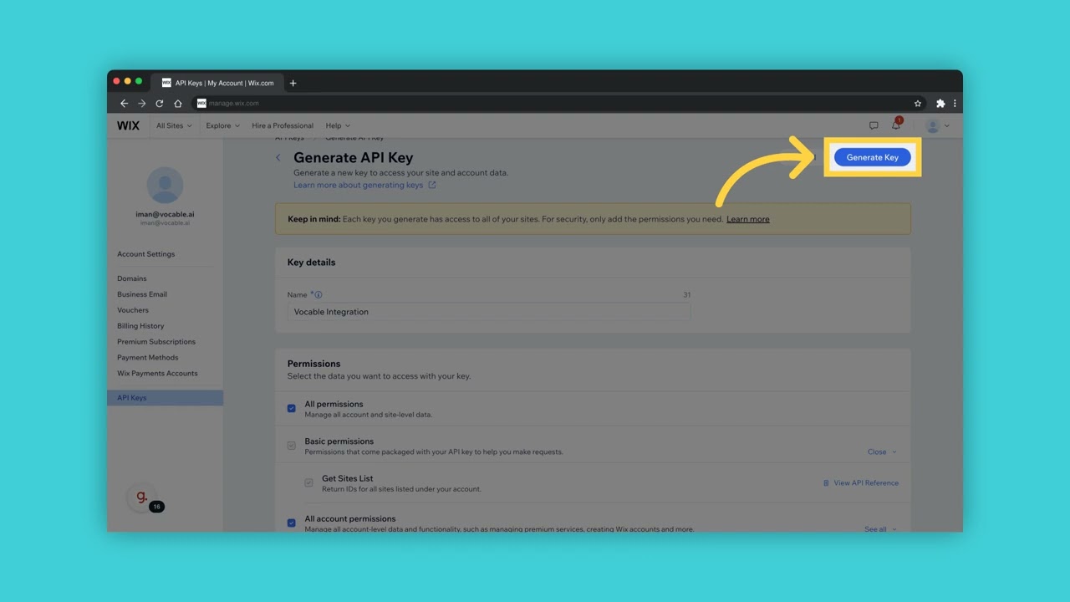1070x602 pixels.
Task: Open a new browser tab
Action: 293,83
